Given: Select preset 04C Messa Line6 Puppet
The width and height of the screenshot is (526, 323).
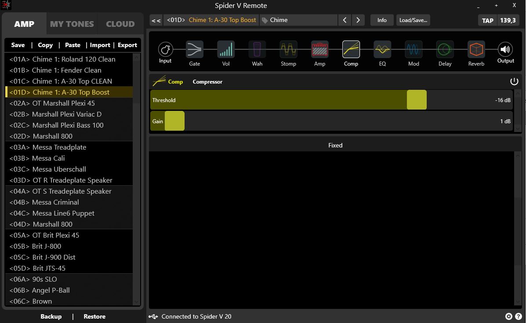Looking at the screenshot, I should tap(69, 213).
